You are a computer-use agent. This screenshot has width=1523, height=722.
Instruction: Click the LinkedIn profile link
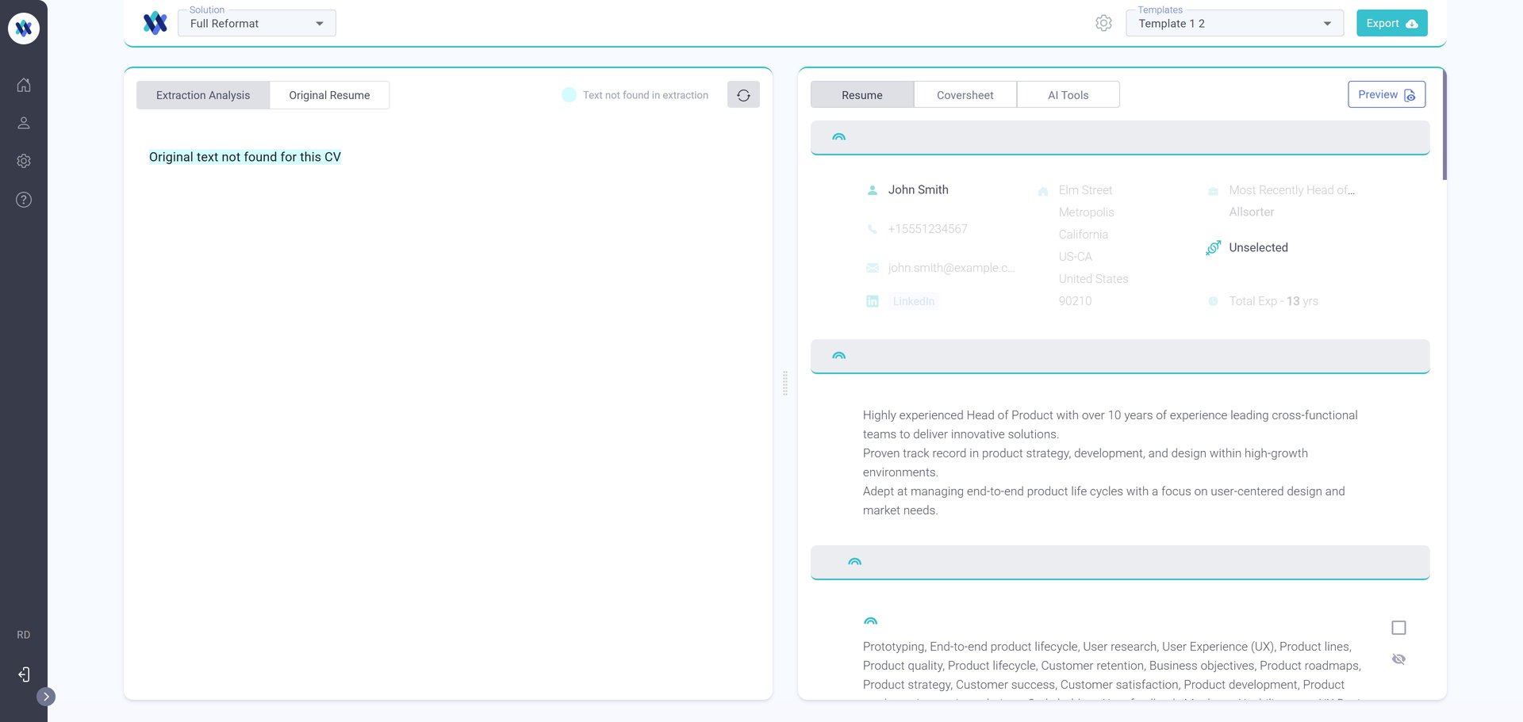point(913,301)
